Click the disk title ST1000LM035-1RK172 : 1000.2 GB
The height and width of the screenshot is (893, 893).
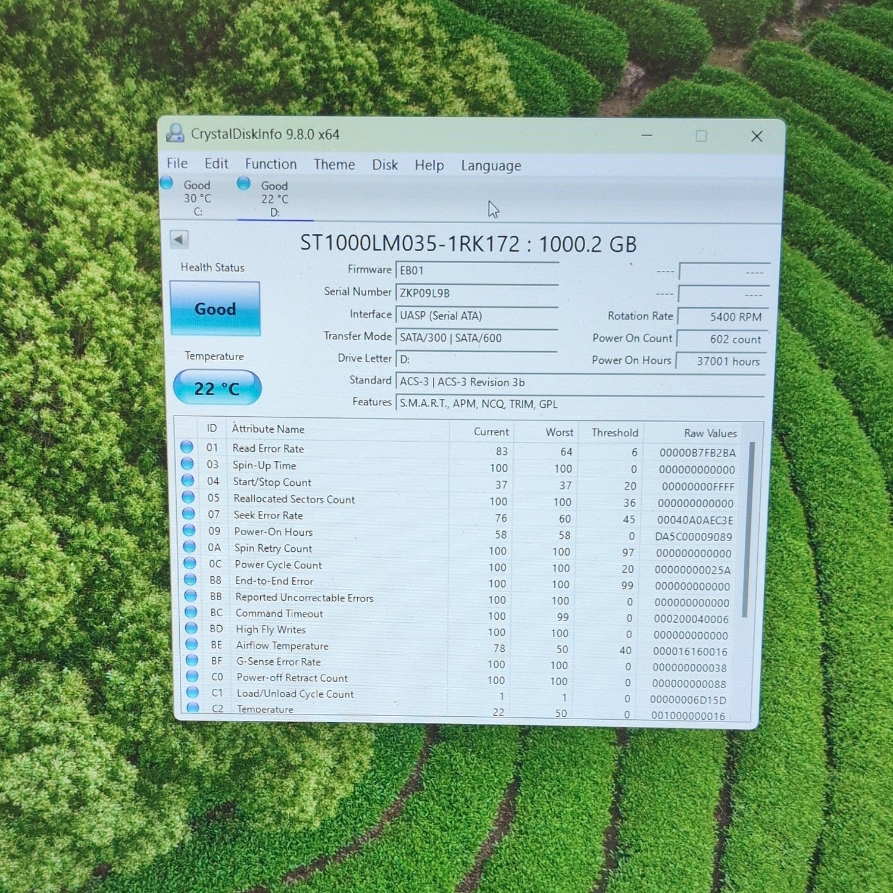469,244
